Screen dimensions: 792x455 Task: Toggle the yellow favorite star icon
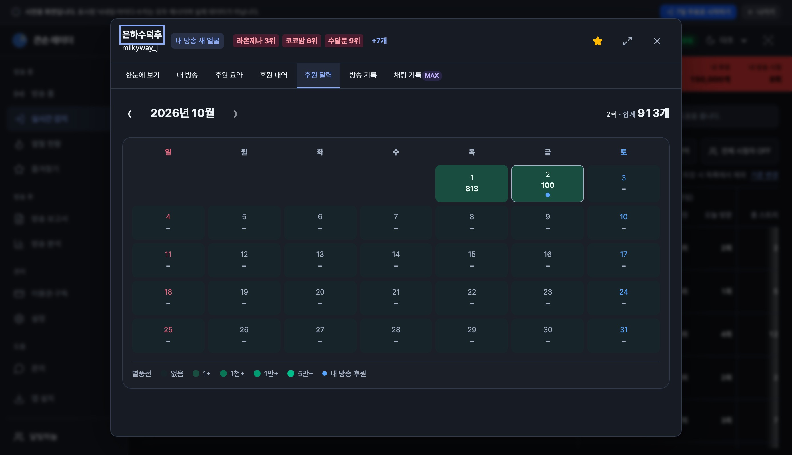(x=597, y=41)
